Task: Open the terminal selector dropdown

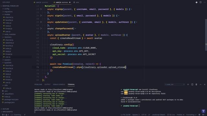Action: [x=175, y=84]
